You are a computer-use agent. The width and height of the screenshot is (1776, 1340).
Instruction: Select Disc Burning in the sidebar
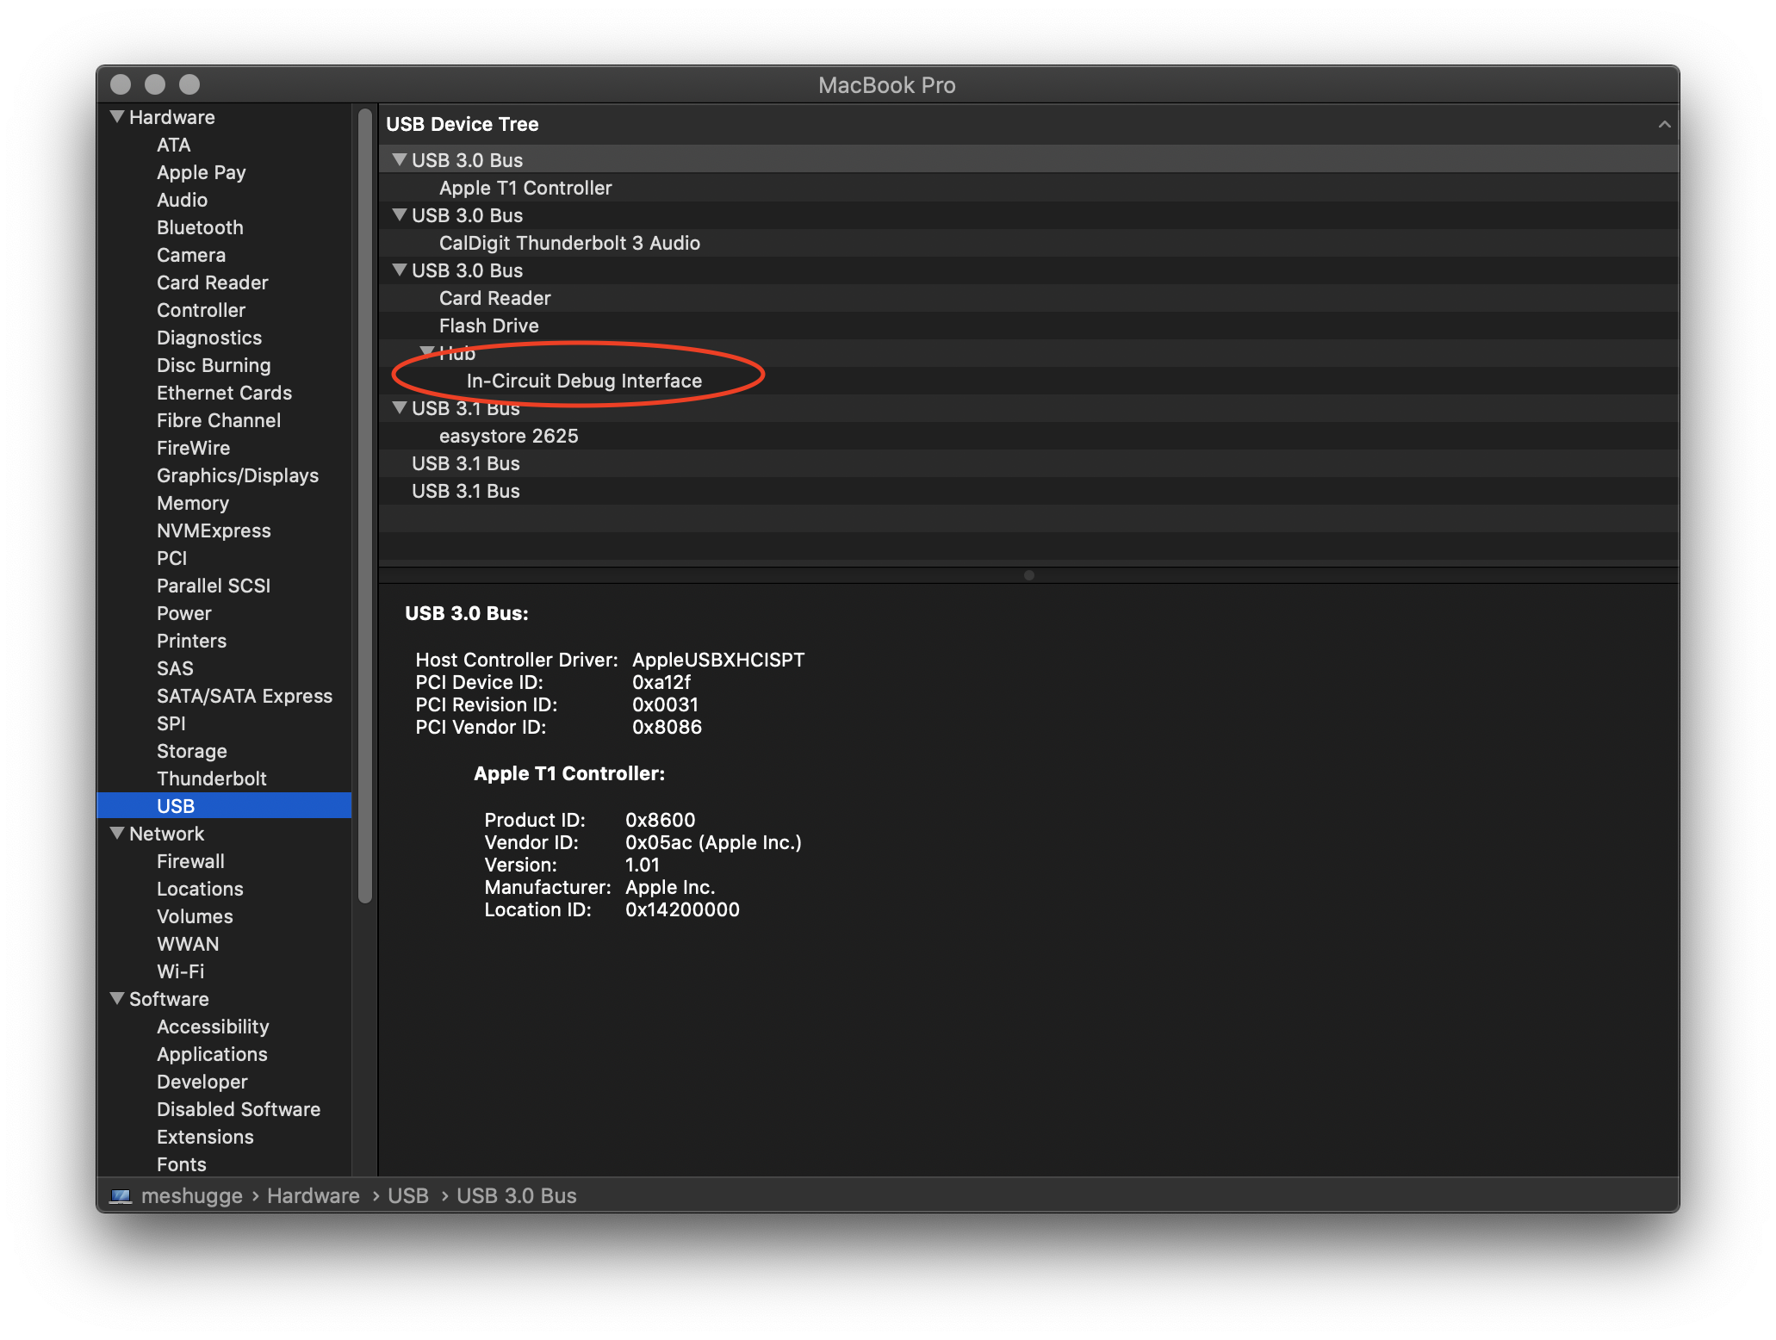click(213, 365)
